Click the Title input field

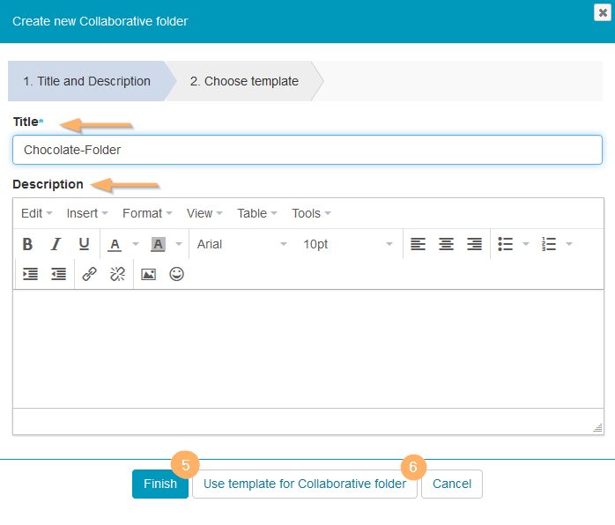click(x=307, y=150)
